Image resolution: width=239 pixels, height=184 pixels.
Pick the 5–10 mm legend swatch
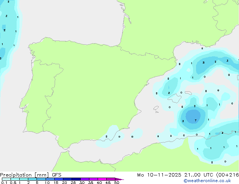[41, 179]
